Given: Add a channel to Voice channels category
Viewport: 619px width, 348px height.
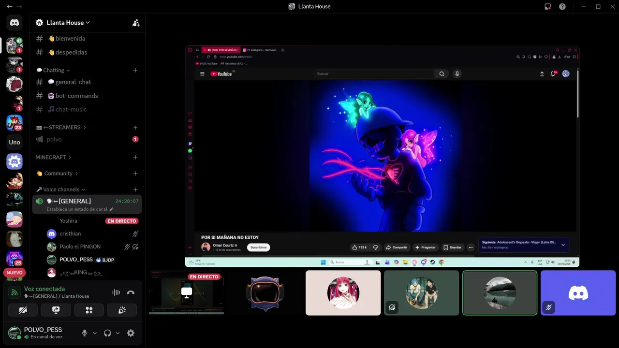Looking at the screenshot, I should pos(135,189).
